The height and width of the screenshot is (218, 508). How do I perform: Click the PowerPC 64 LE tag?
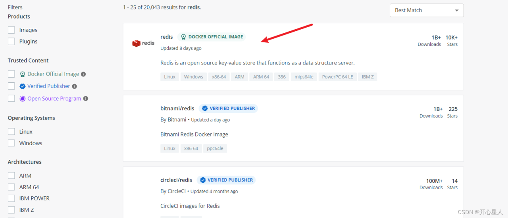click(x=337, y=77)
